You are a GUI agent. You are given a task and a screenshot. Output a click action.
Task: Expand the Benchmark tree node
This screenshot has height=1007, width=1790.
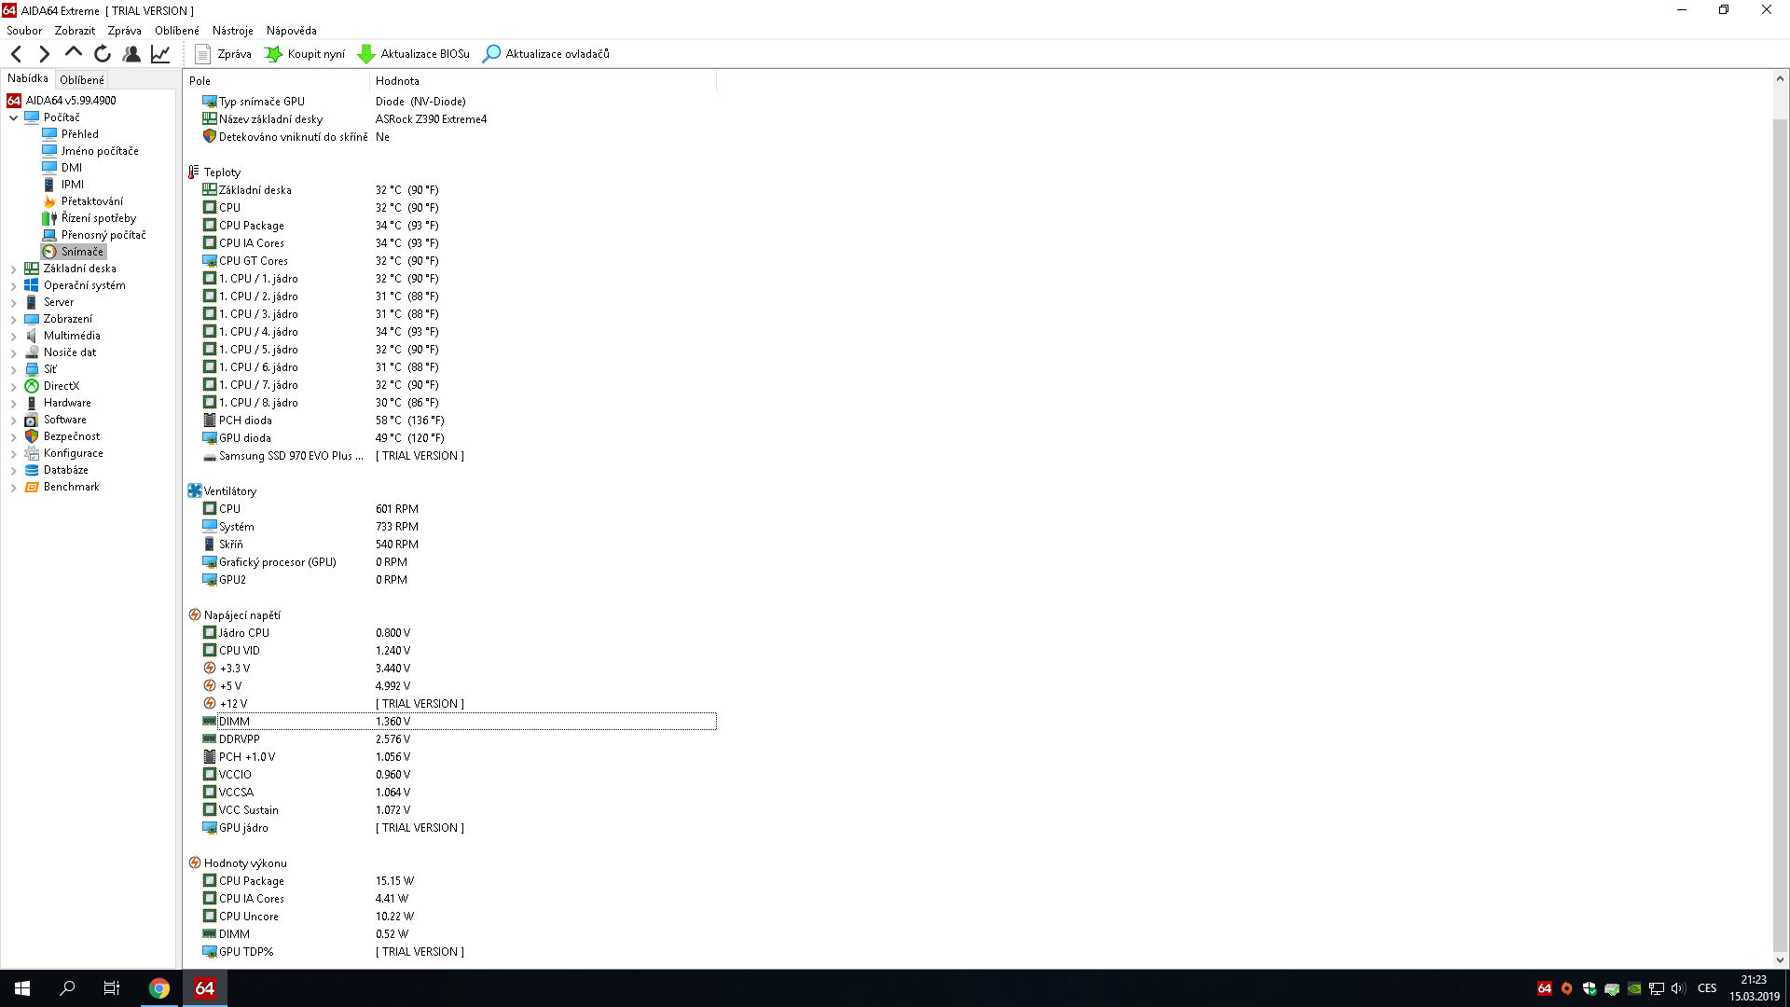pyautogui.click(x=13, y=487)
